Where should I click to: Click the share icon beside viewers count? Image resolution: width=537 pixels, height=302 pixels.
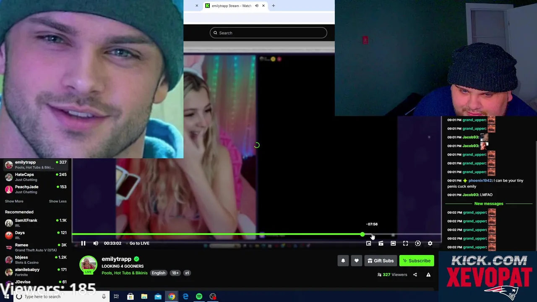[x=415, y=275]
